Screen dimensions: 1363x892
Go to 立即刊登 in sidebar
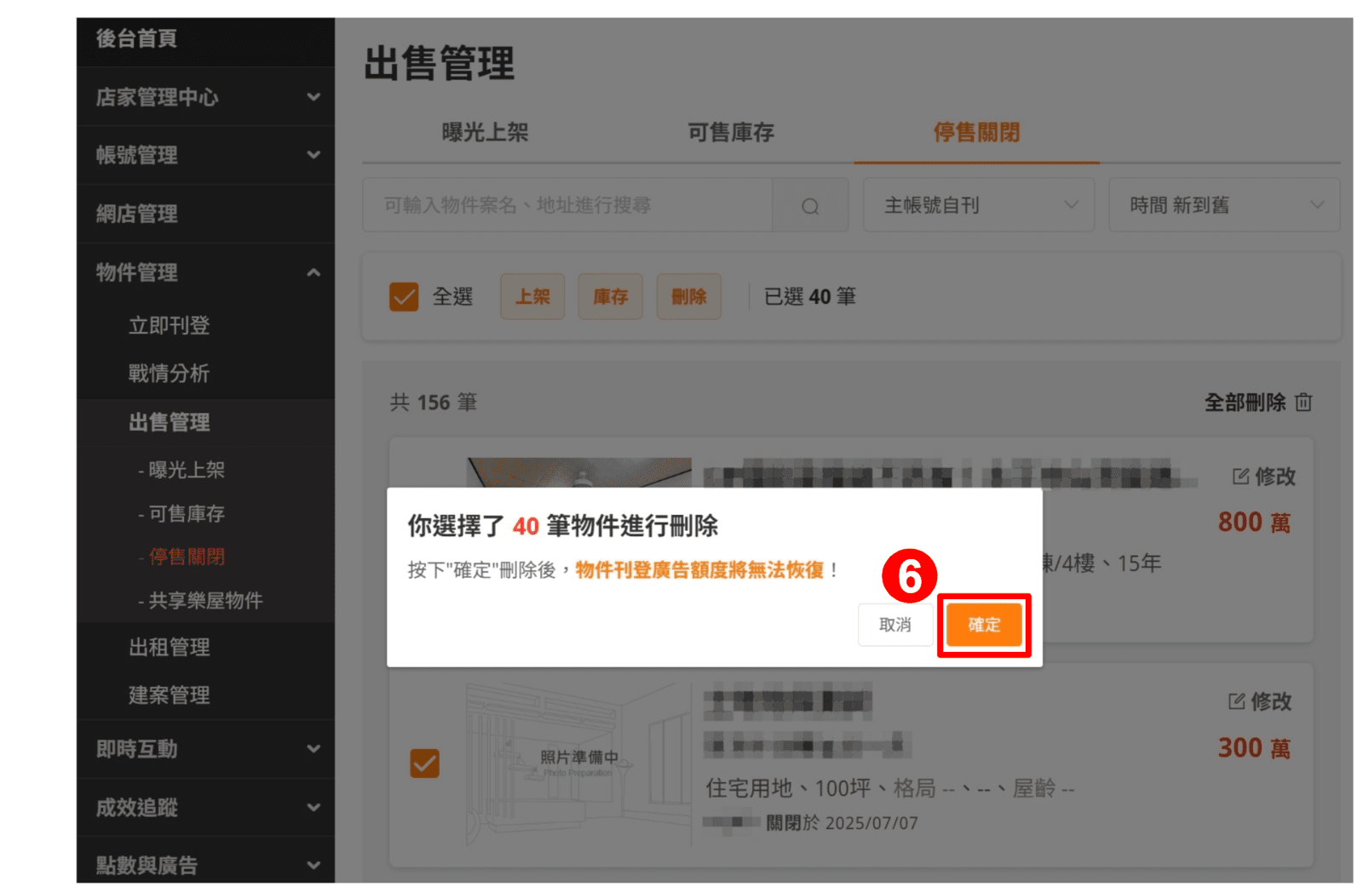(x=169, y=326)
